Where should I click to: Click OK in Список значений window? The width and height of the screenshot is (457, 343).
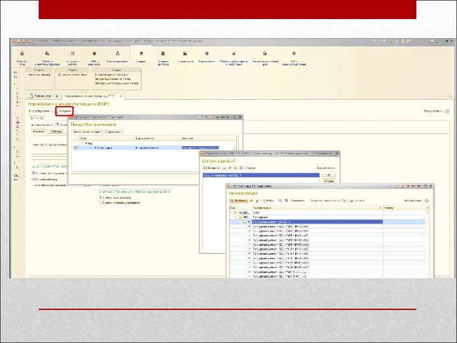tap(329, 175)
